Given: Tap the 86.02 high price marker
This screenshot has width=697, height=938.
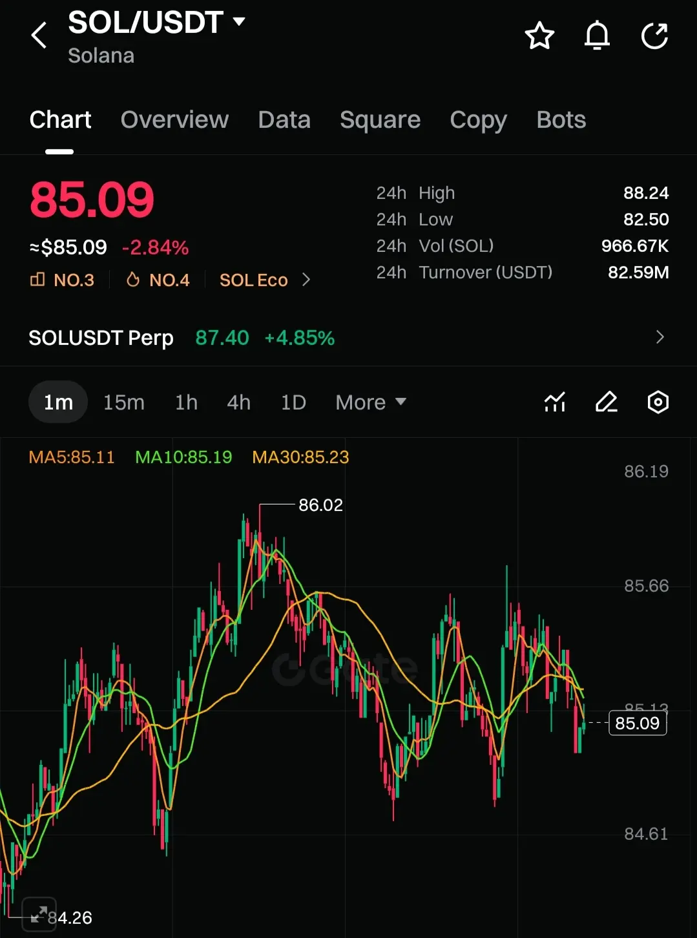Looking at the screenshot, I should point(320,505).
